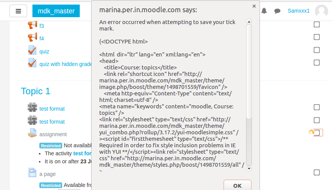332x190 pixels.
Task: Click the DOCTYPE html line in dialog
Action: 123,42
